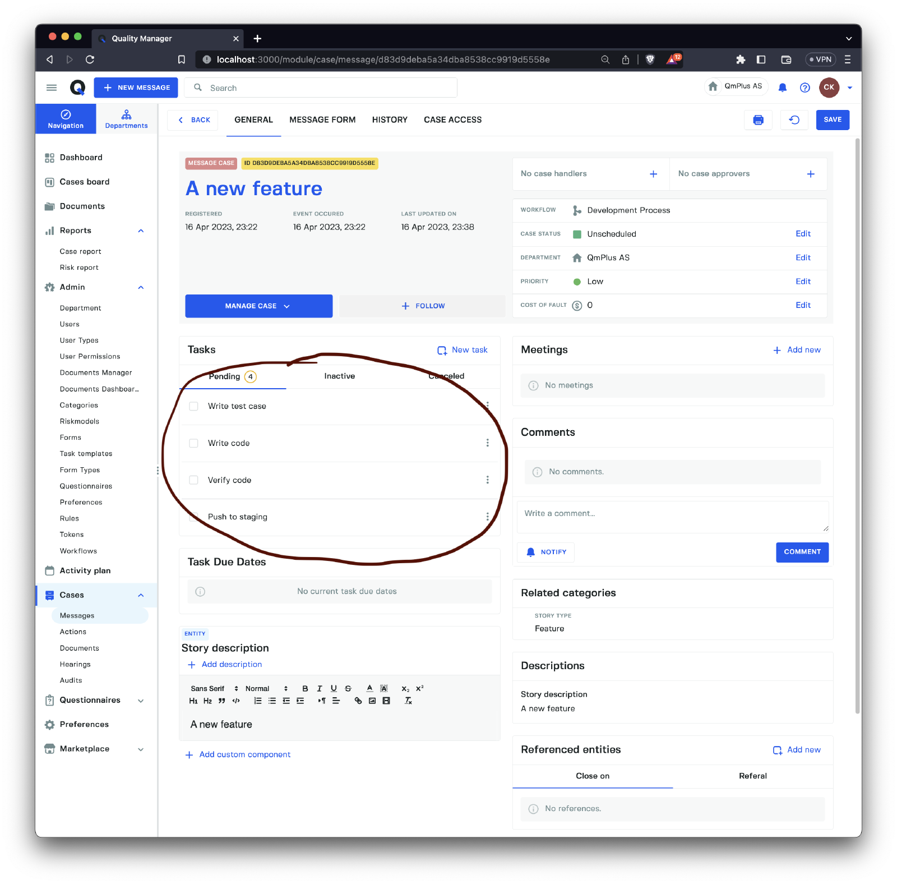
Task: Click the text color picker in editor
Action: [369, 689]
